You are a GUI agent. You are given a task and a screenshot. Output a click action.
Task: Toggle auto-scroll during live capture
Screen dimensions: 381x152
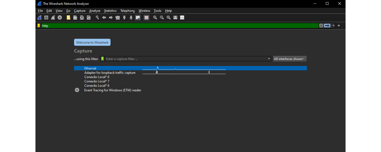pos(138,18)
